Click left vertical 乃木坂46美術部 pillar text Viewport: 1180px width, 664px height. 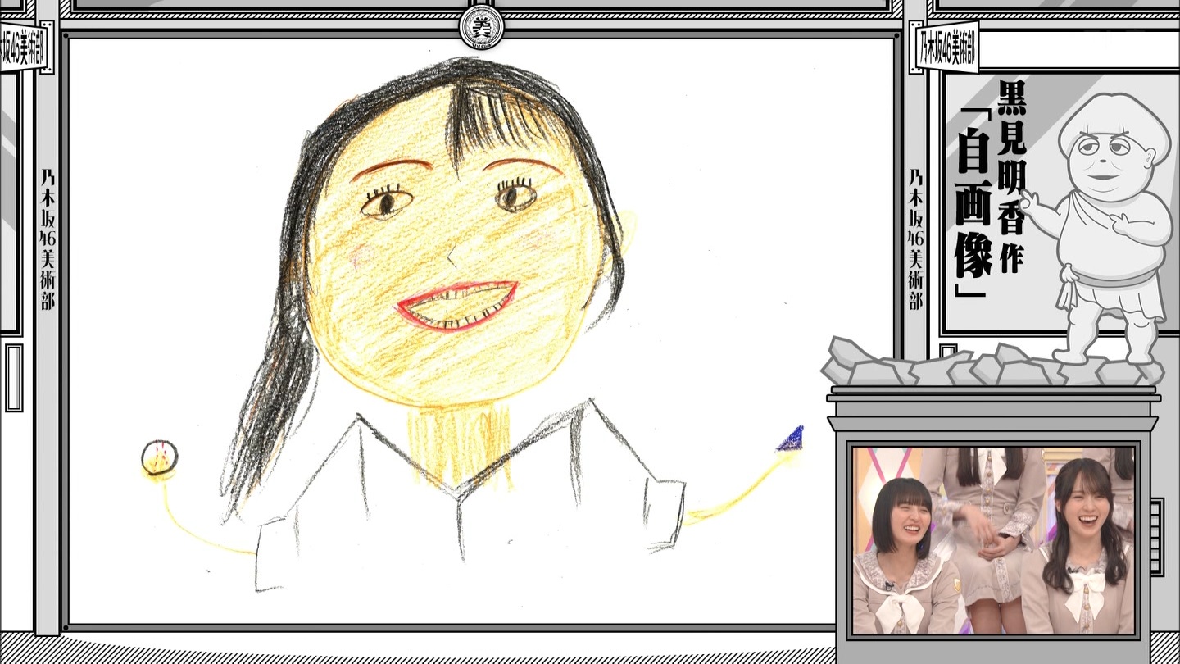point(48,239)
